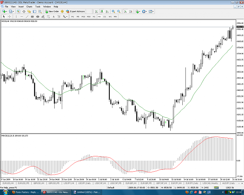Open the Help menu

click(56, 7)
